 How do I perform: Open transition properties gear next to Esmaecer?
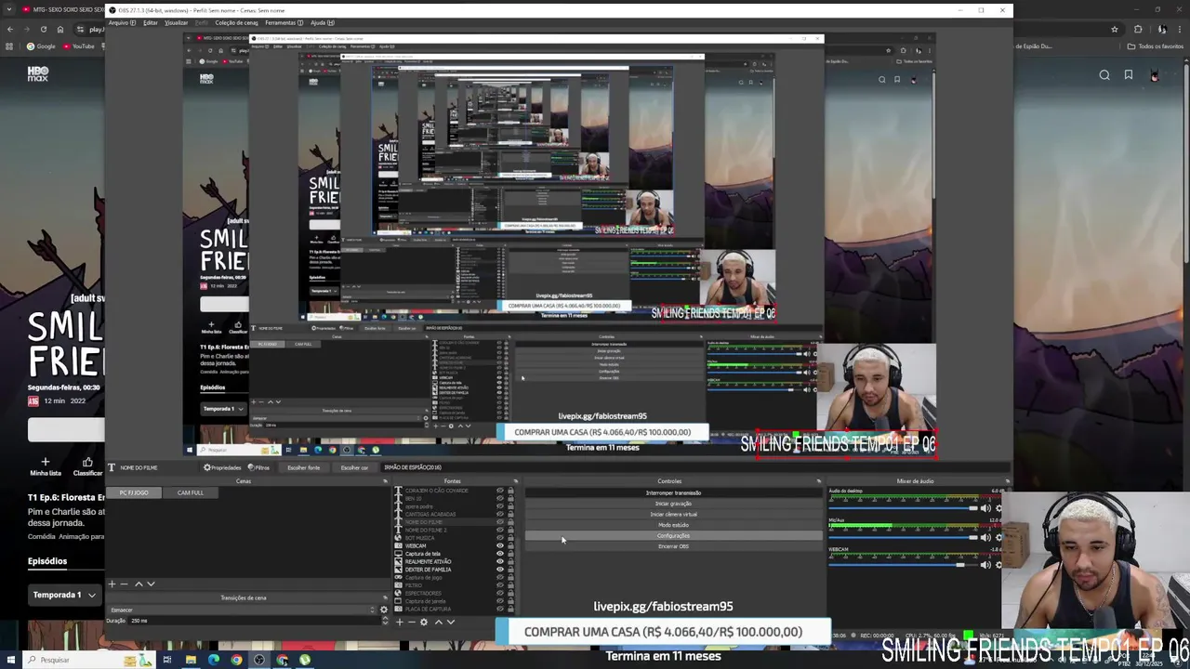pos(384,610)
